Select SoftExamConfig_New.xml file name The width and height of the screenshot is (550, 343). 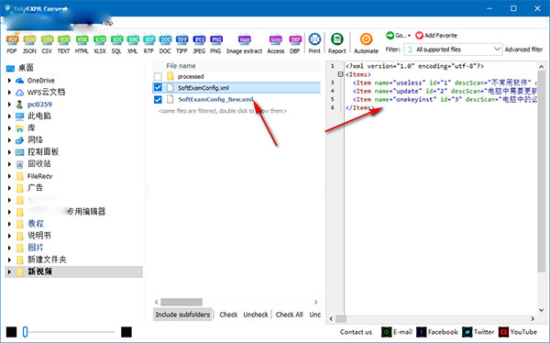click(x=215, y=99)
